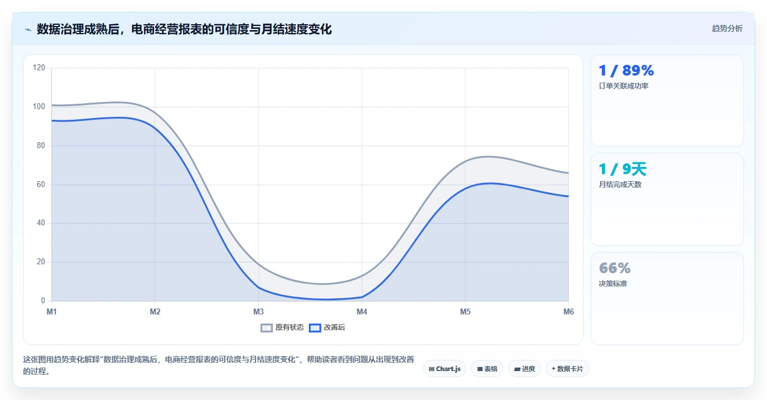Viewport: 767px width, 400px height.
Task: Click the M1 axis label
Action: click(x=51, y=312)
